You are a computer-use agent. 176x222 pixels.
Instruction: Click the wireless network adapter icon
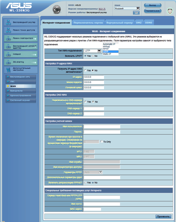point(8,46)
